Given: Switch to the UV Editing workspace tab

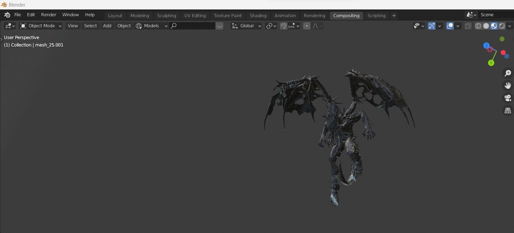Looking at the screenshot, I should coord(195,16).
